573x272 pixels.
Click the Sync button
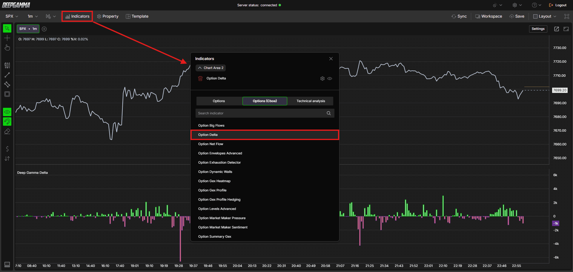(459, 16)
